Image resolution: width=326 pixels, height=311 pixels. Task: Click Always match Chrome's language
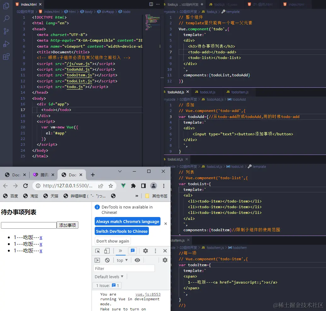(x=127, y=221)
